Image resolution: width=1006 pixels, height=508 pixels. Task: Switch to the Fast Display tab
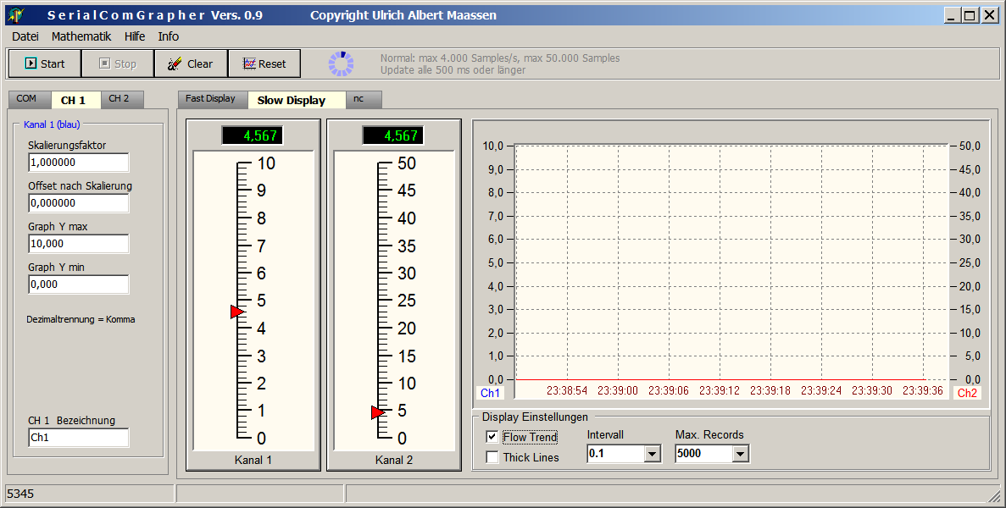pos(213,99)
